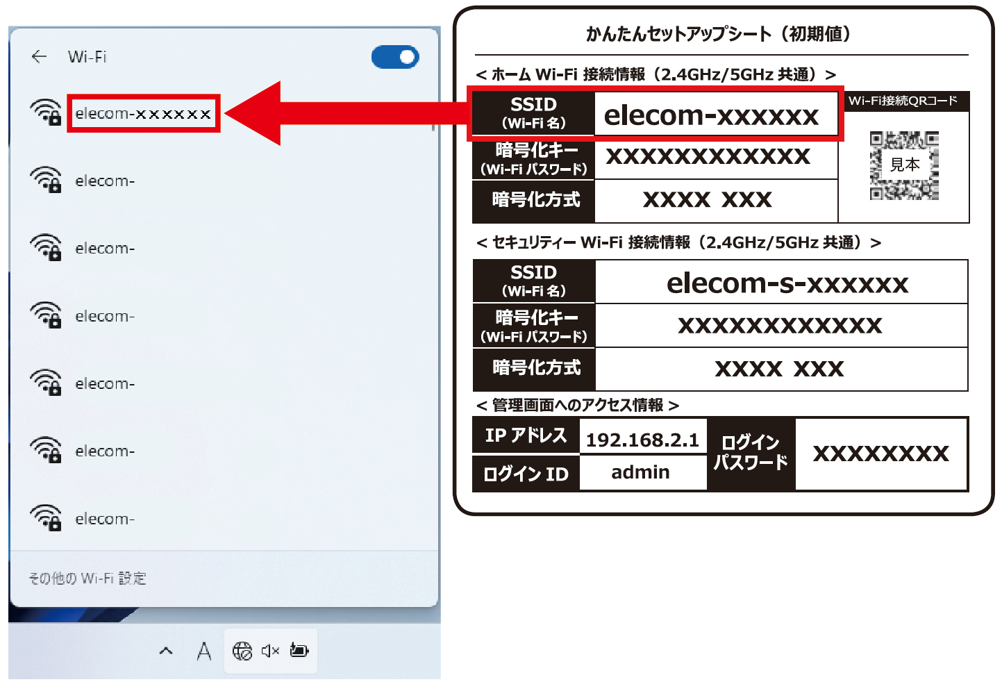Click the home Wi-Fi encryption method value
The width and height of the screenshot is (1002, 682).
[708, 201]
